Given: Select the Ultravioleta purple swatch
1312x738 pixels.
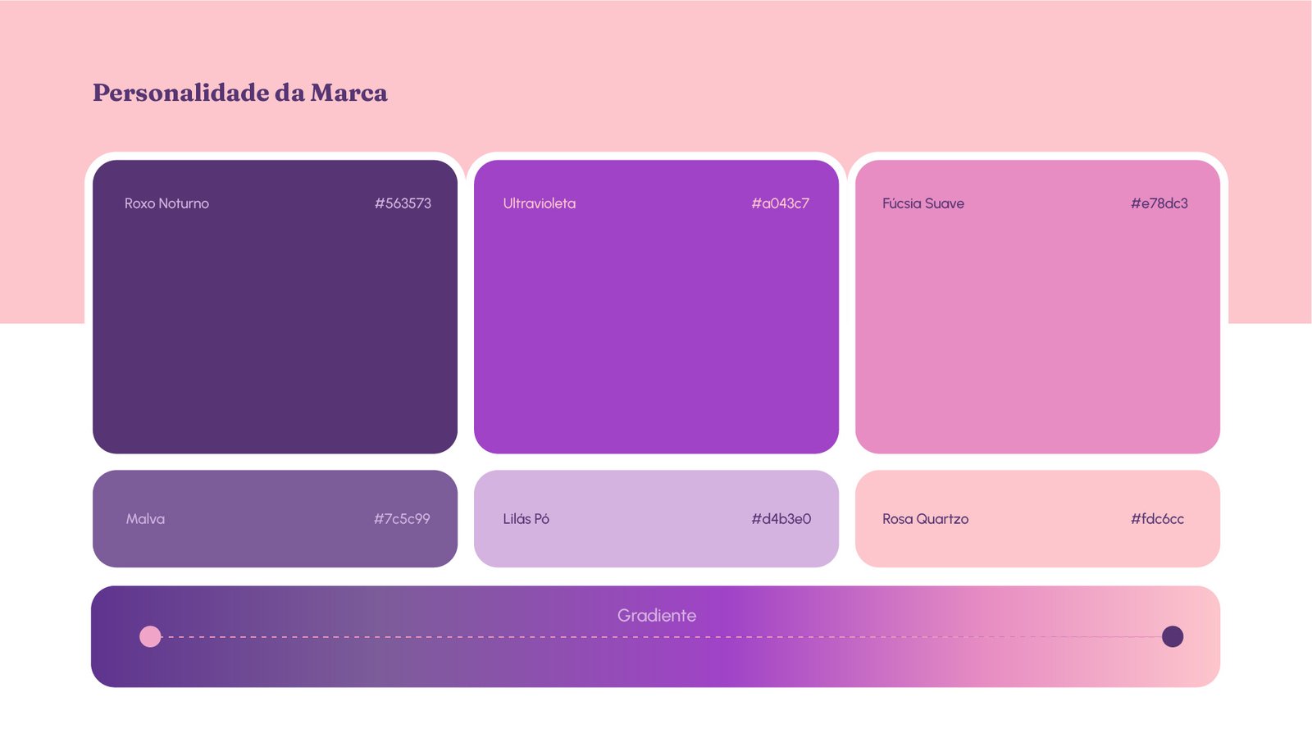Looking at the screenshot, I should tap(656, 307).
